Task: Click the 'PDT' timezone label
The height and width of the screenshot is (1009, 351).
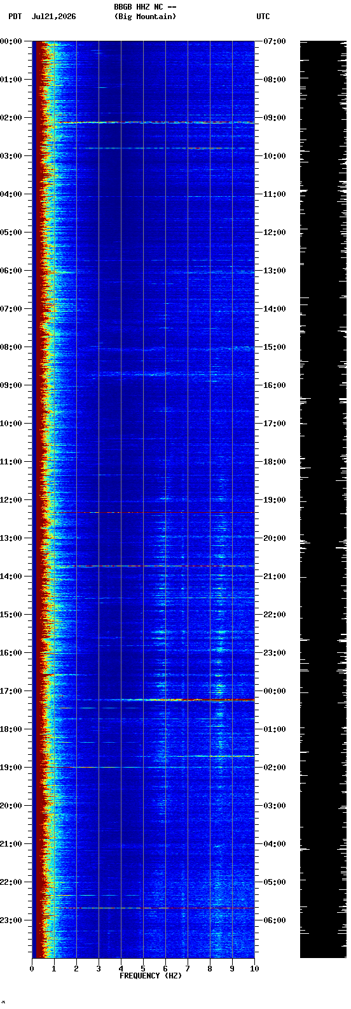Action: click(15, 17)
